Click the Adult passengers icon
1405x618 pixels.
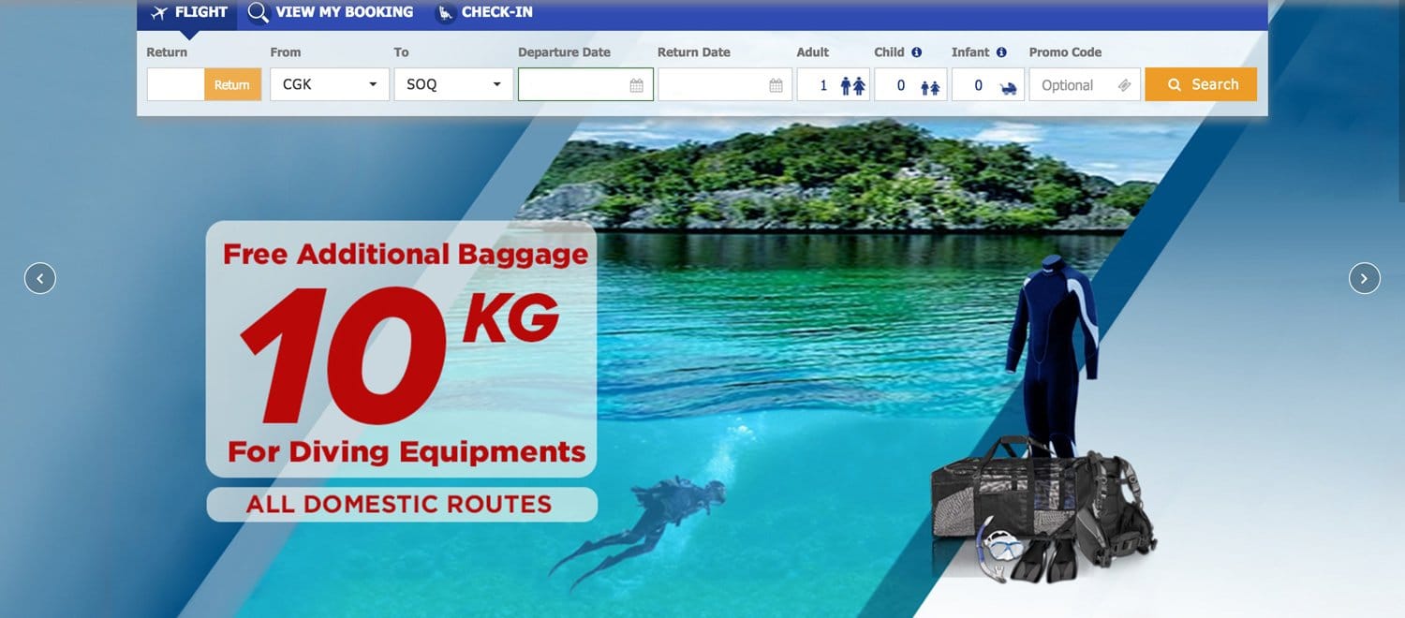852,85
